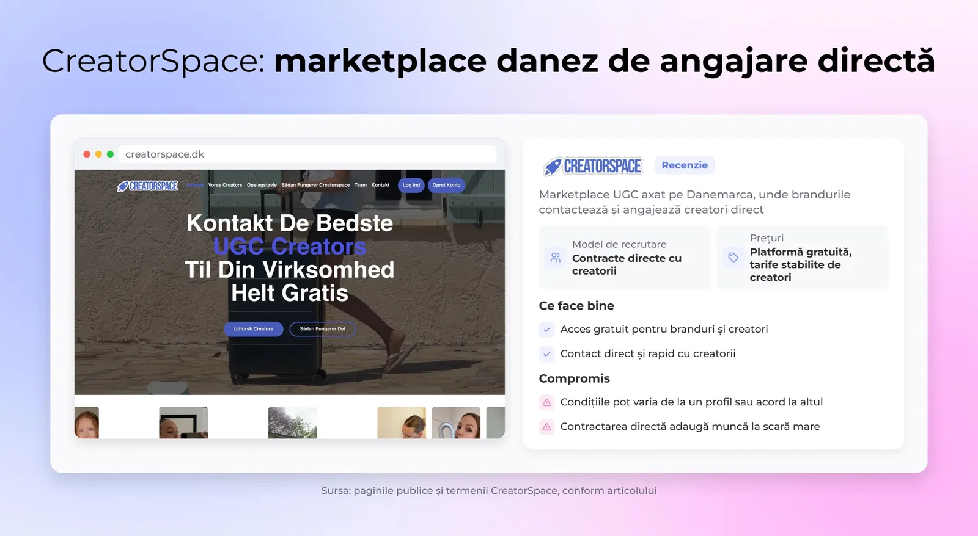Open the red-haired woman creator thumbnail
Screen dimensions: 978x536
(x=87, y=422)
